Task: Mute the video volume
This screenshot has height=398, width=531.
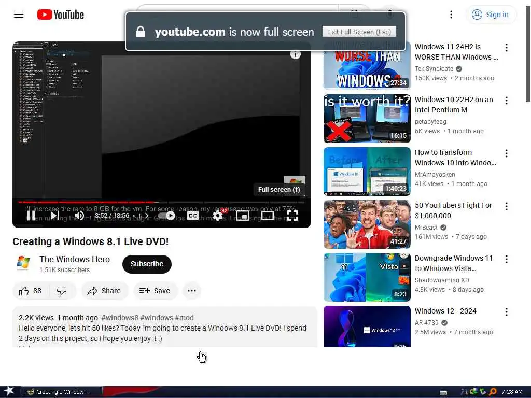Action: 79,216
